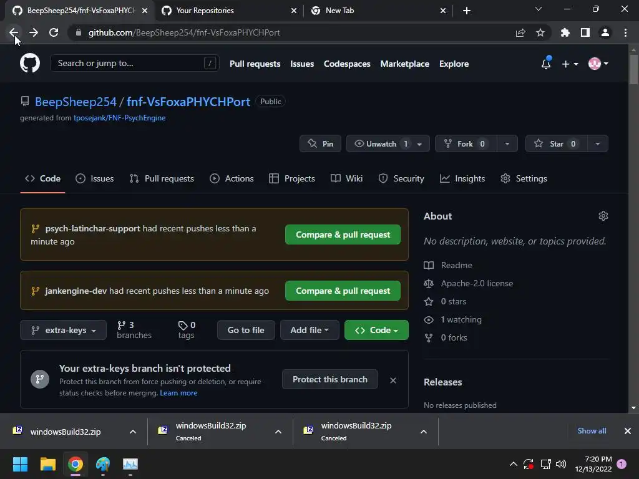This screenshot has height=479, width=639.
Task: Click the volume icon in system tray
Action: 561,464
